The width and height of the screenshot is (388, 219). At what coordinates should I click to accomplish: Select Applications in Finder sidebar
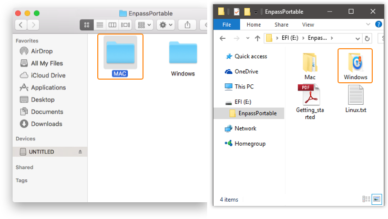pos(48,87)
